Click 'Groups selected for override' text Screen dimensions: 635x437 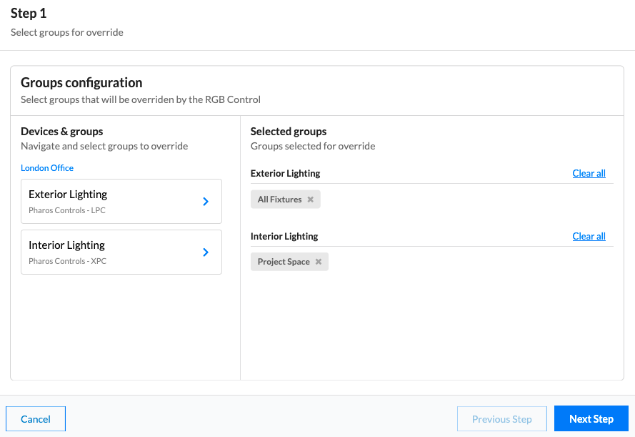pos(313,146)
